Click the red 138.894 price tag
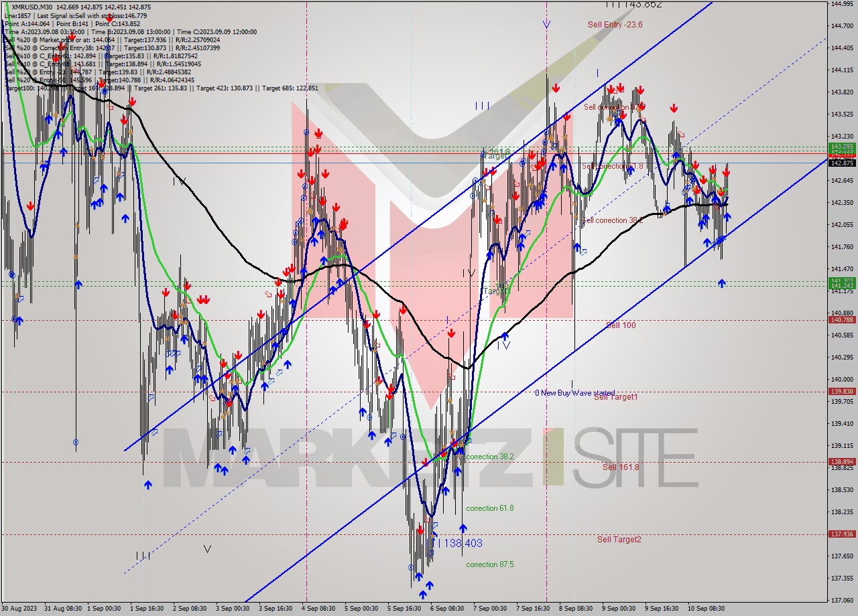 point(842,462)
